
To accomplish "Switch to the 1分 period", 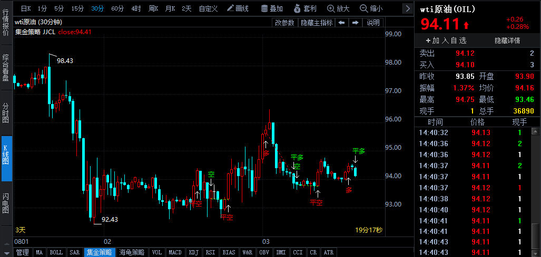I will 43,8.
